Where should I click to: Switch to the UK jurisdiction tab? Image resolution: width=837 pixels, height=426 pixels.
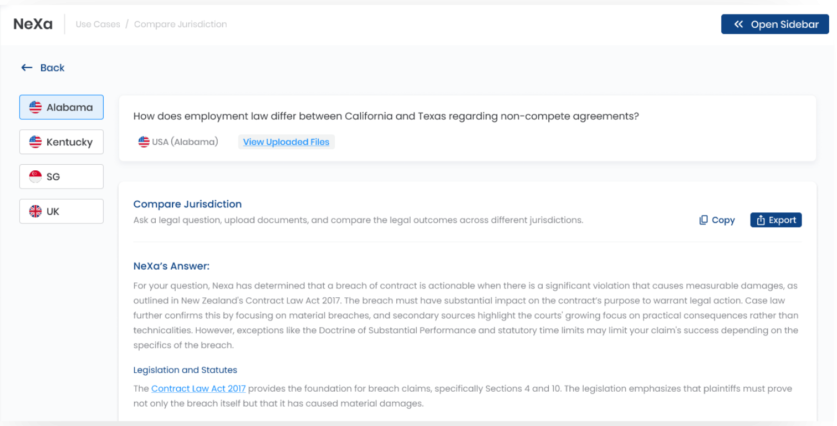(x=62, y=211)
